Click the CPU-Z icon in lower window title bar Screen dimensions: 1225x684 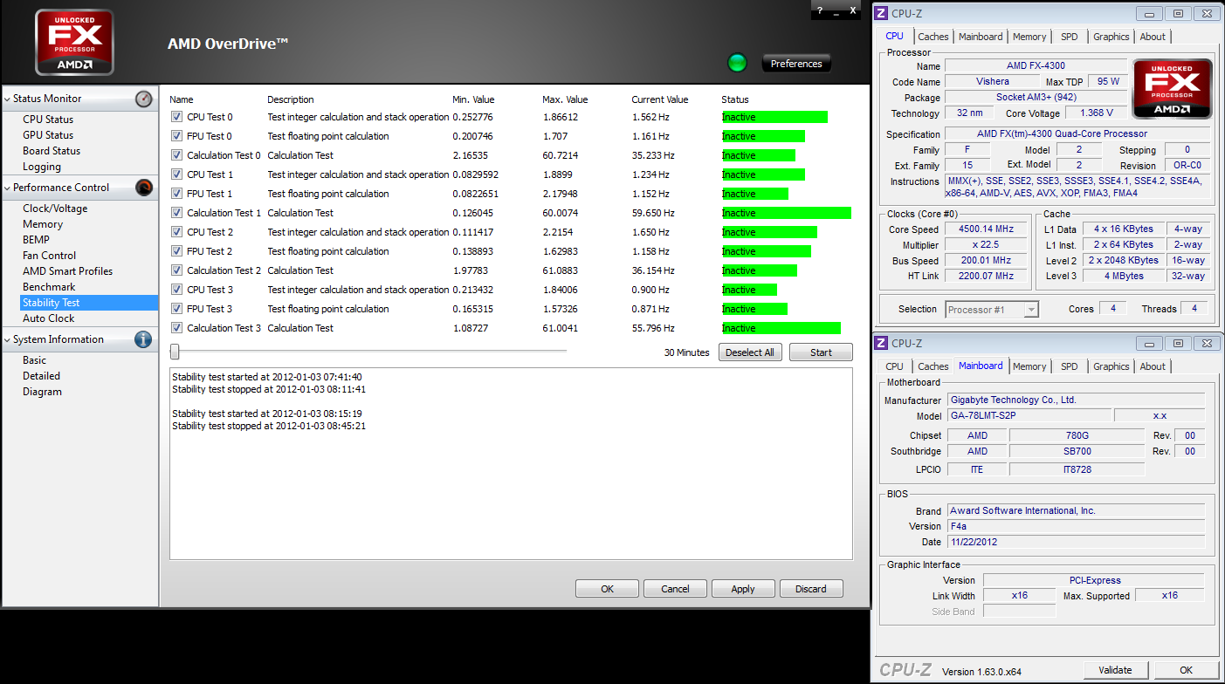(x=882, y=343)
